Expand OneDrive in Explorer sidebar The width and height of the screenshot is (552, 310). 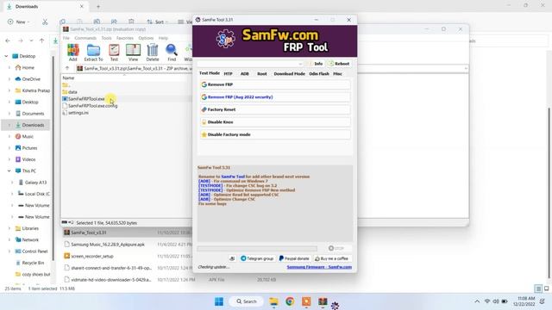(9, 79)
